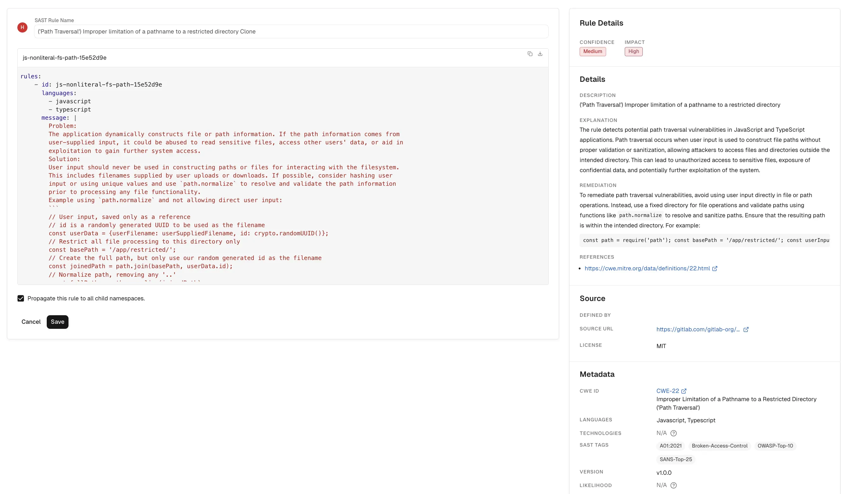841x494 pixels.
Task: Open external link icon beside Source URL
Action: pyautogui.click(x=746, y=329)
